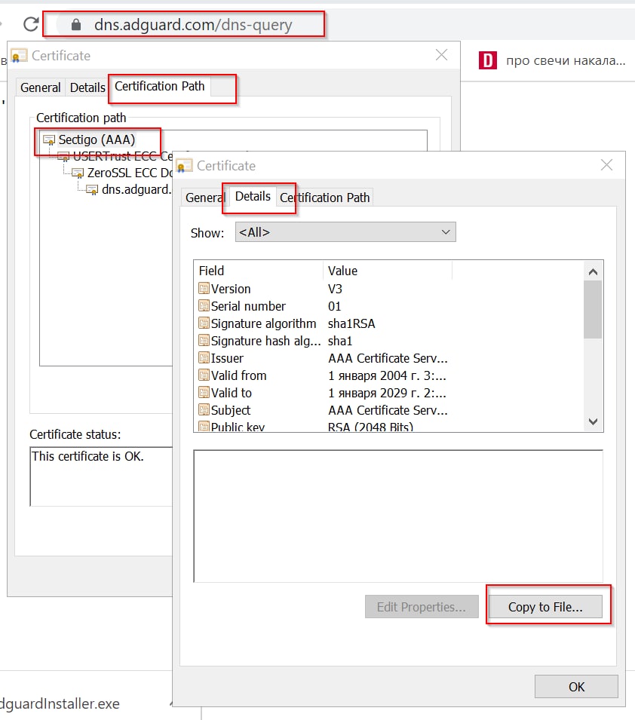
Task: Click the Sectigo (AAA) certificate icon
Action: (x=49, y=140)
